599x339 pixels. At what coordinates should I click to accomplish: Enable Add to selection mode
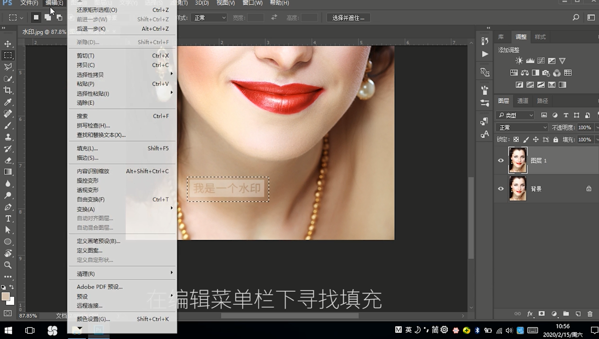tap(48, 17)
